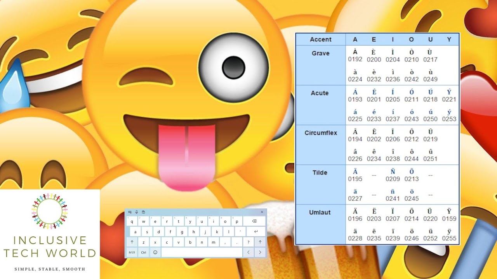Tap the l key
The width and height of the screenshot is (497, 279).
[x=229, y=231]
